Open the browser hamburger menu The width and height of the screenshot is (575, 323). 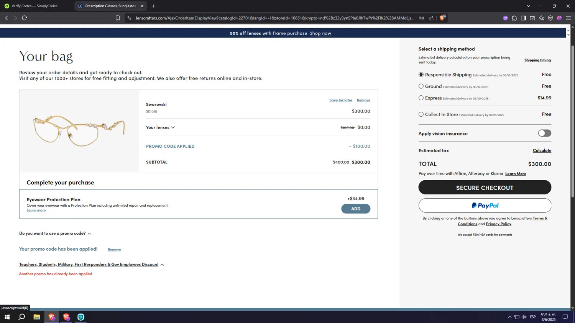point(568,18)
